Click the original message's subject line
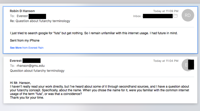 37,71
